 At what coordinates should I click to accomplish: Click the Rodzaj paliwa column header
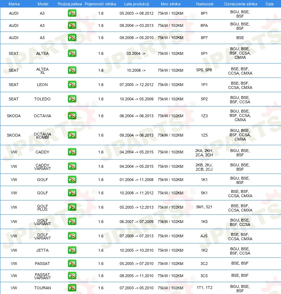tap(70, 4)
